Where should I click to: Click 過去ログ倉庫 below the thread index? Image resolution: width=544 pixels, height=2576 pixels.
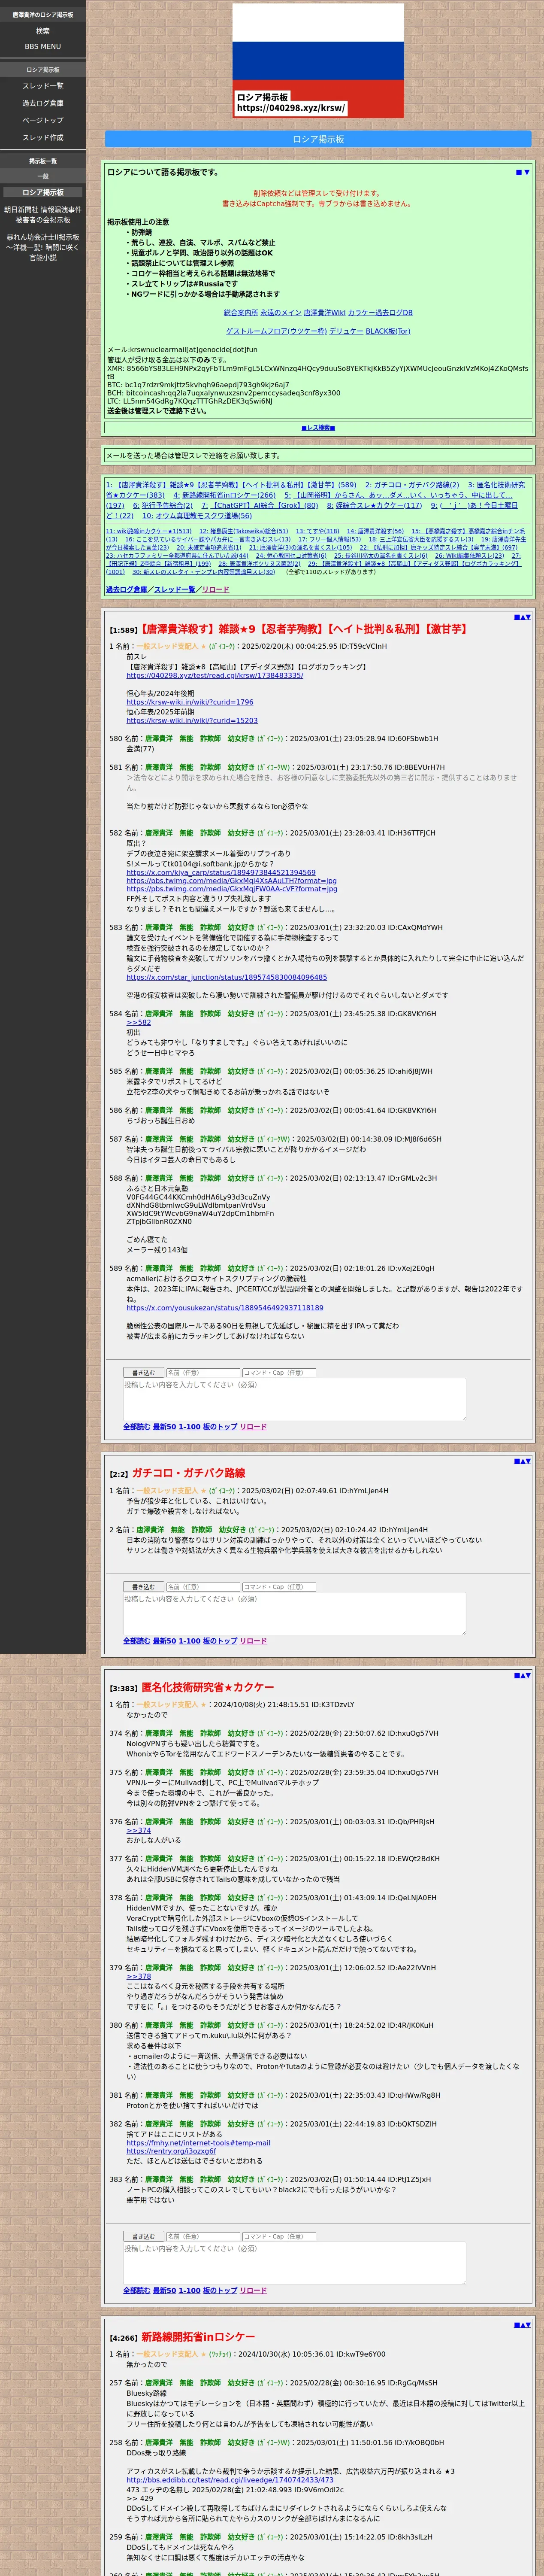pyautogui.click(x=127, y=589)
